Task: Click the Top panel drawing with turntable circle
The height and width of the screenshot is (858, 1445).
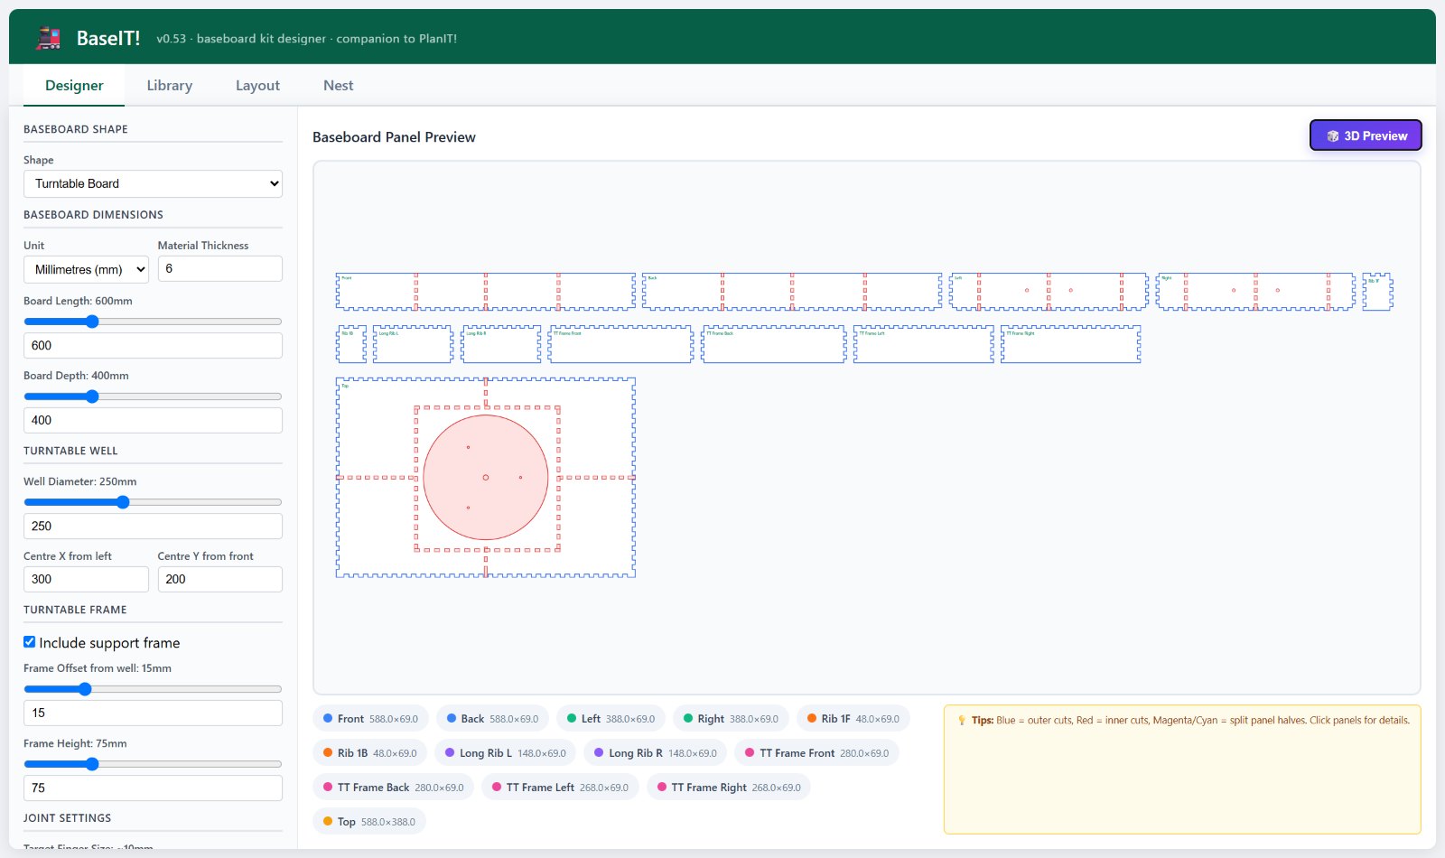Action: [486, 478]
